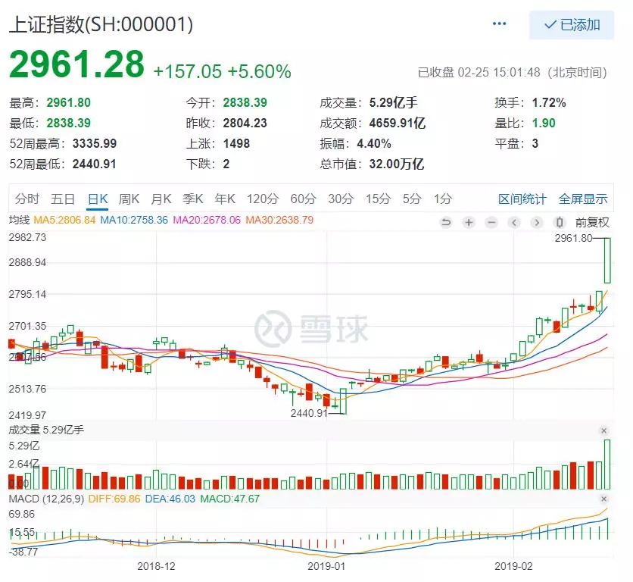Click the 昨收 value 2804.23
The image size is (633, 582).
(x=245, y=123)
